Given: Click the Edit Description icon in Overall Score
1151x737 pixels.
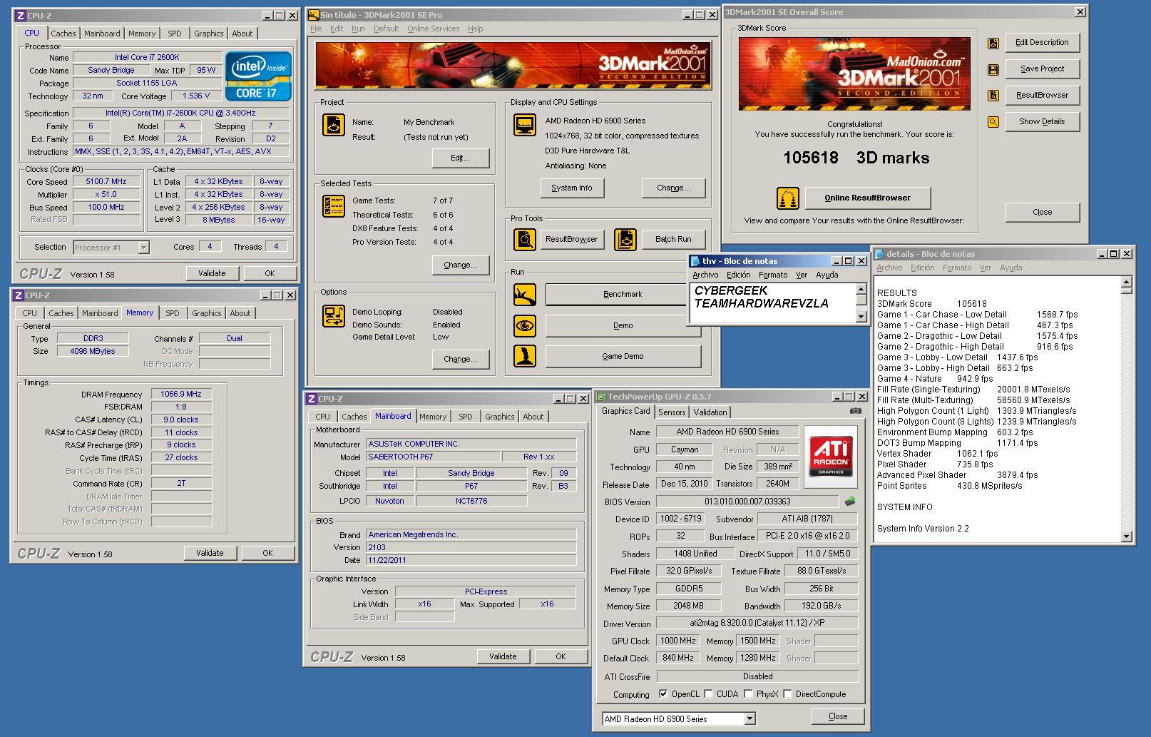Looking at the screenshot, I should coord(993,43).
